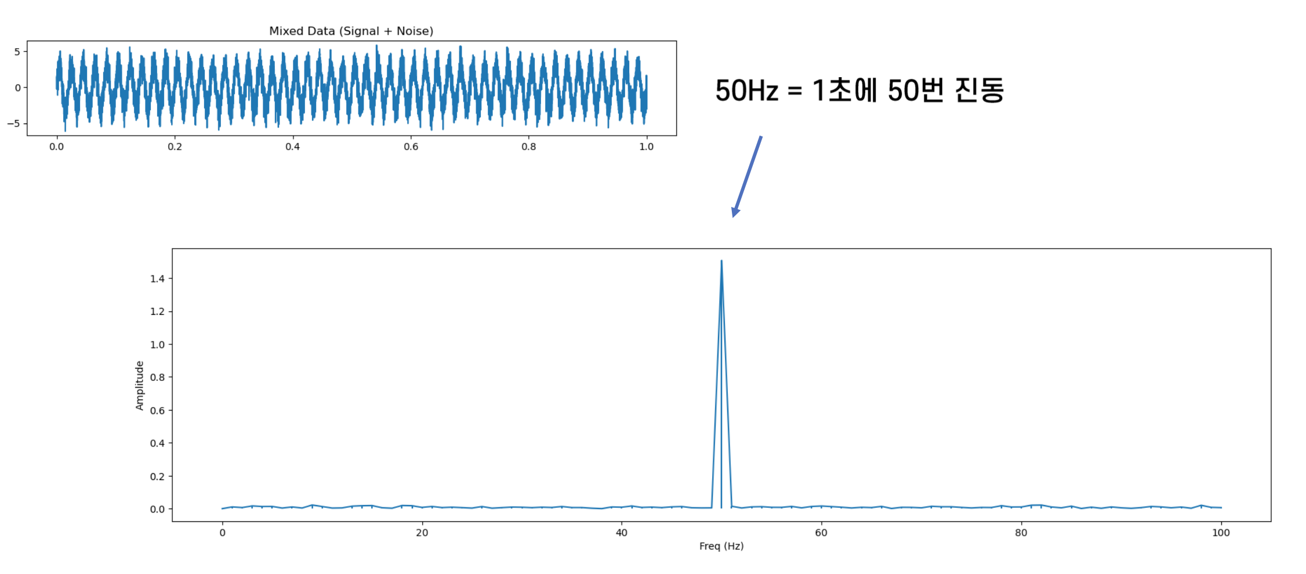1306x574 pixels.
Task: Click the 100 tick on frequency axis
Action: pos(1221,533)
